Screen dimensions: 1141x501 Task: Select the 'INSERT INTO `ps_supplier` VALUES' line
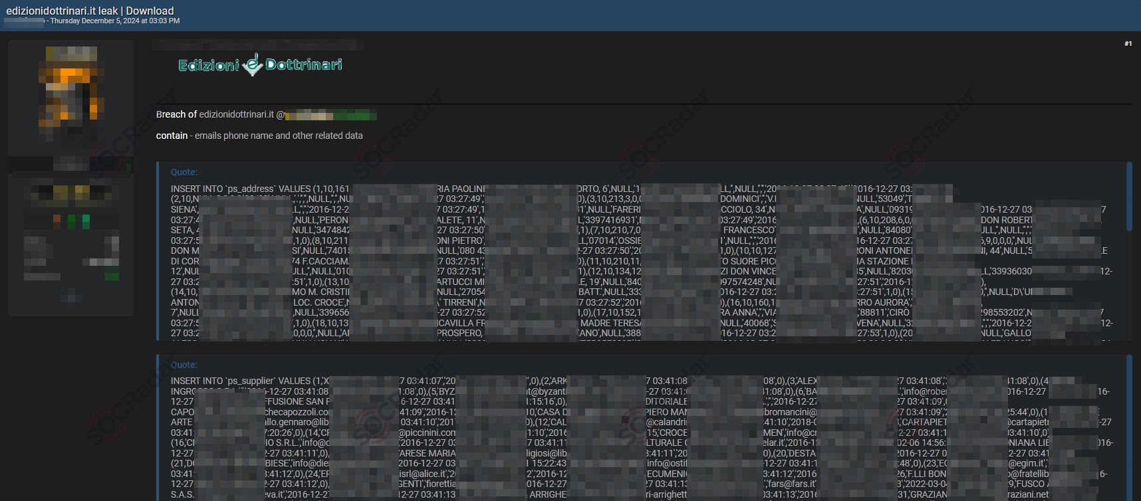pyautogui.click(x=241, y=381)
